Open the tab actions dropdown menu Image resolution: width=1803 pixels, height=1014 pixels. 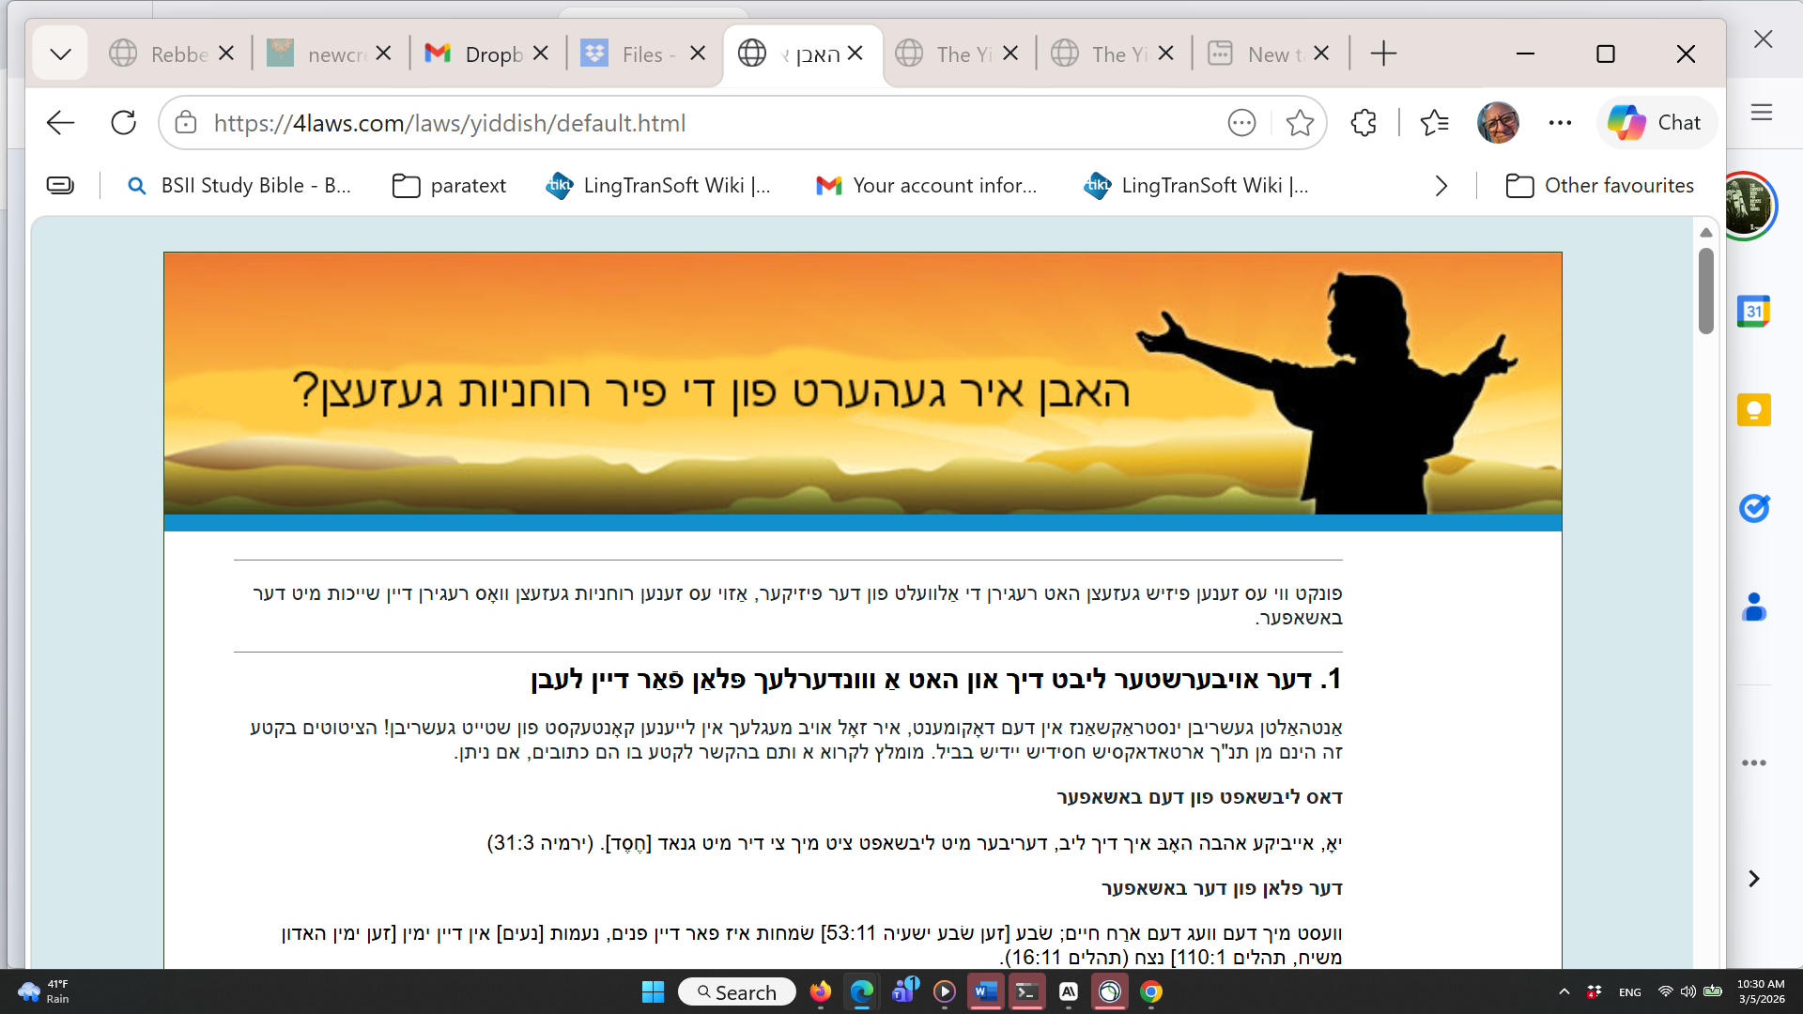pos(60,54)
